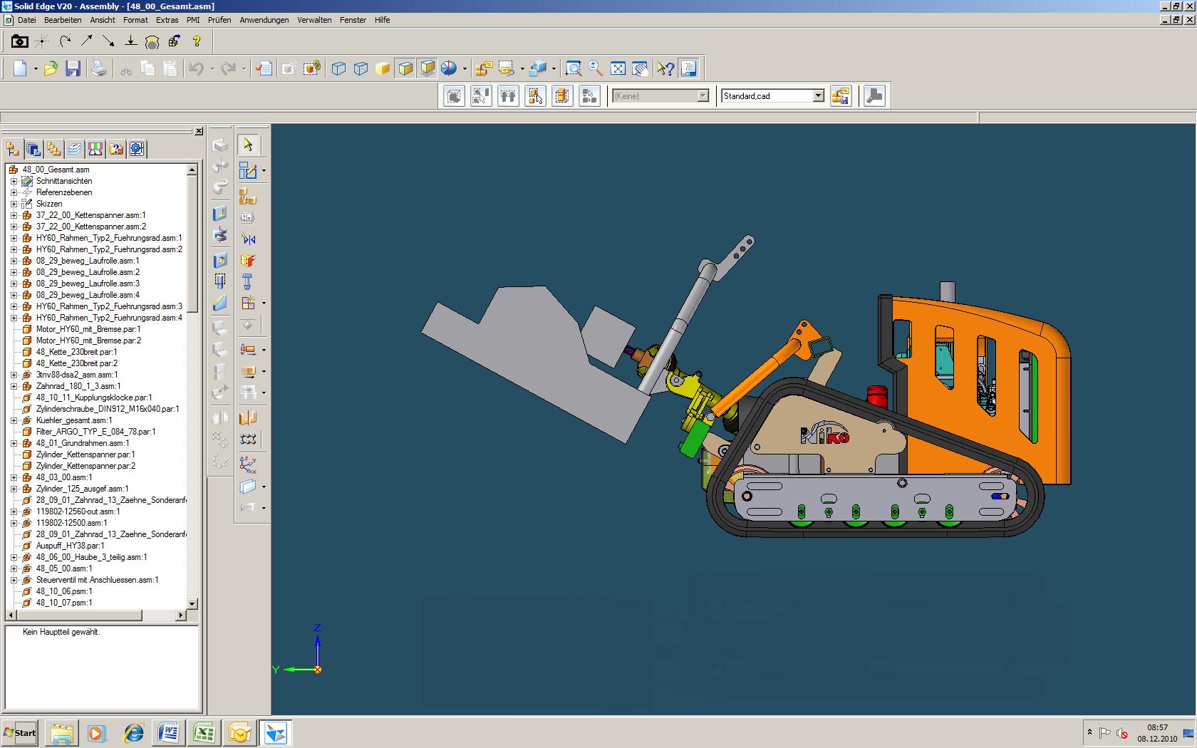Select the arrow Select tool
The image size is (1197, 748).
pos(248,145)
